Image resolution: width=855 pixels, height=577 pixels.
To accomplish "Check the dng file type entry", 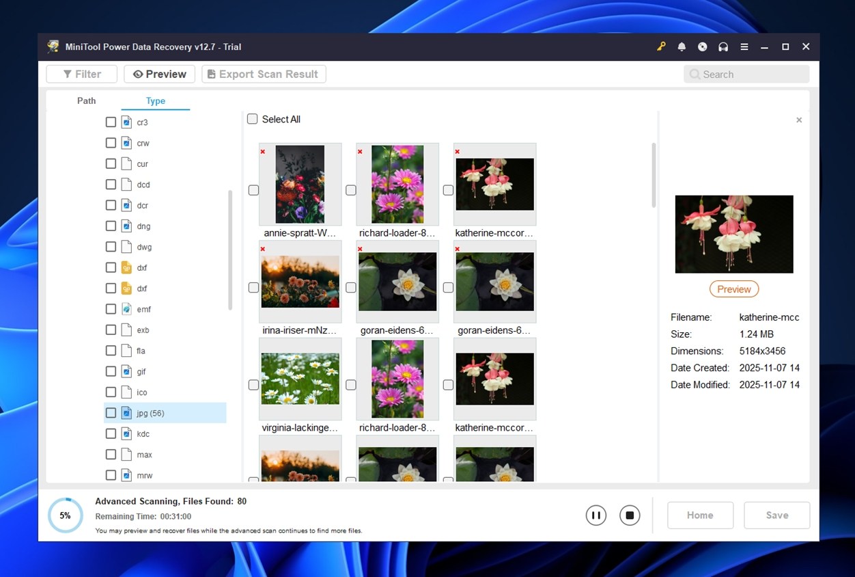I will (x=111, y=226).
